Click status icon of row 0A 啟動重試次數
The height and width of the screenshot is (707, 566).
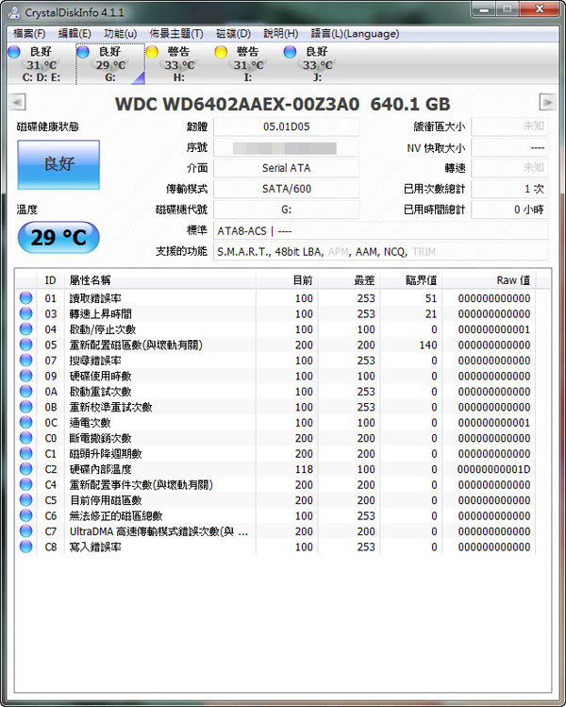tap(26, 392)
